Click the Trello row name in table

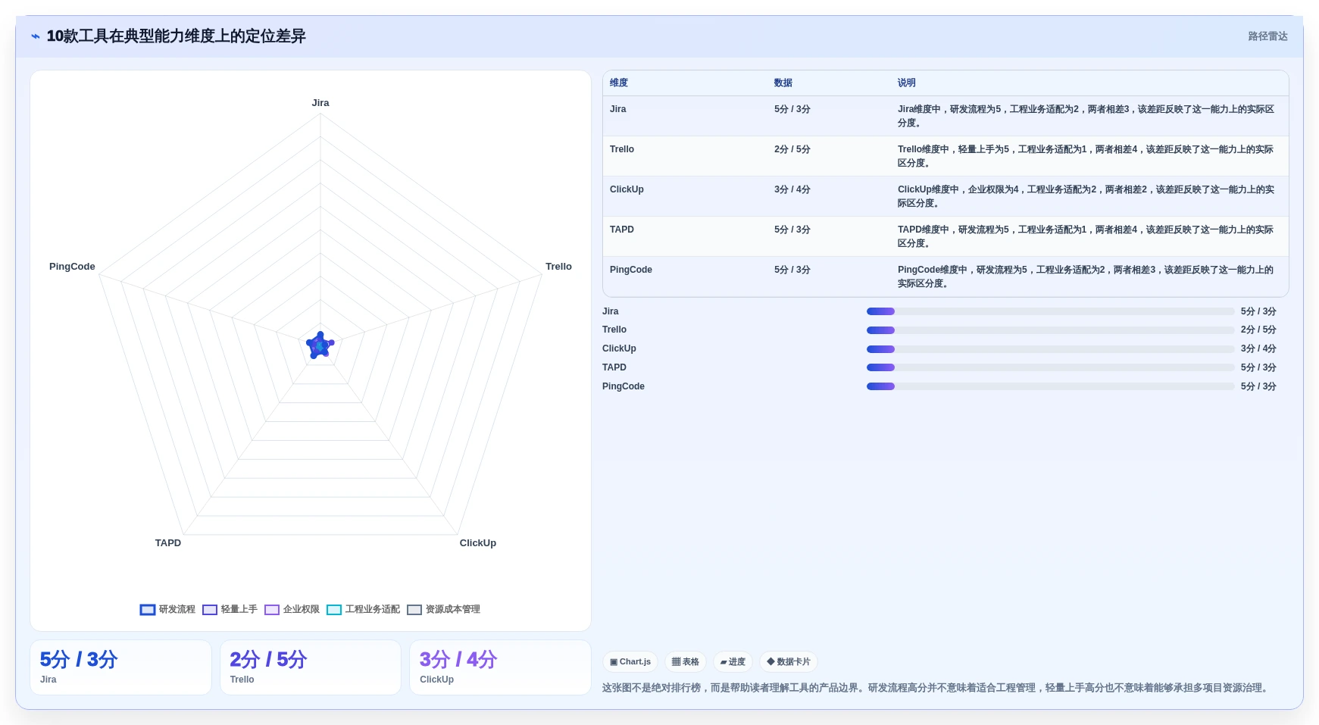622,149
